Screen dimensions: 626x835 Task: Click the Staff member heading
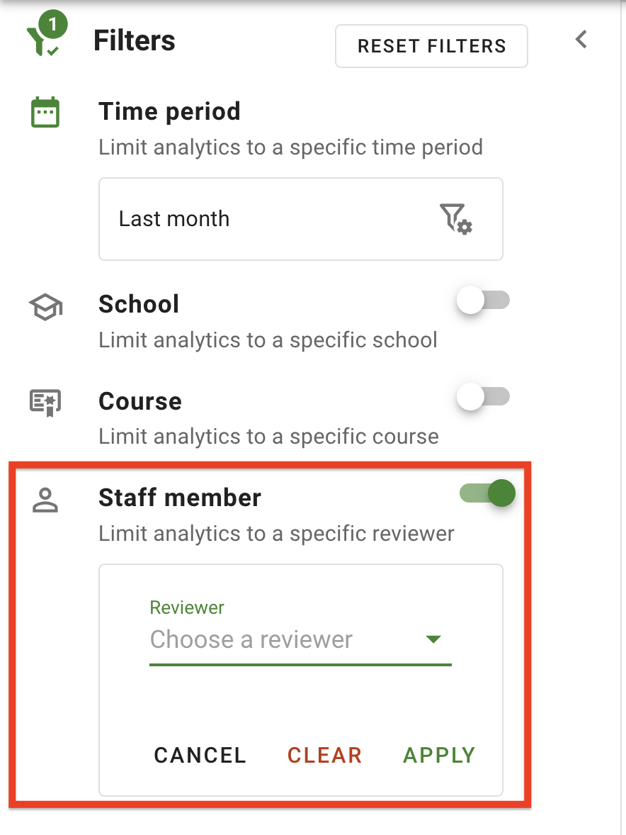click(180, 498)
